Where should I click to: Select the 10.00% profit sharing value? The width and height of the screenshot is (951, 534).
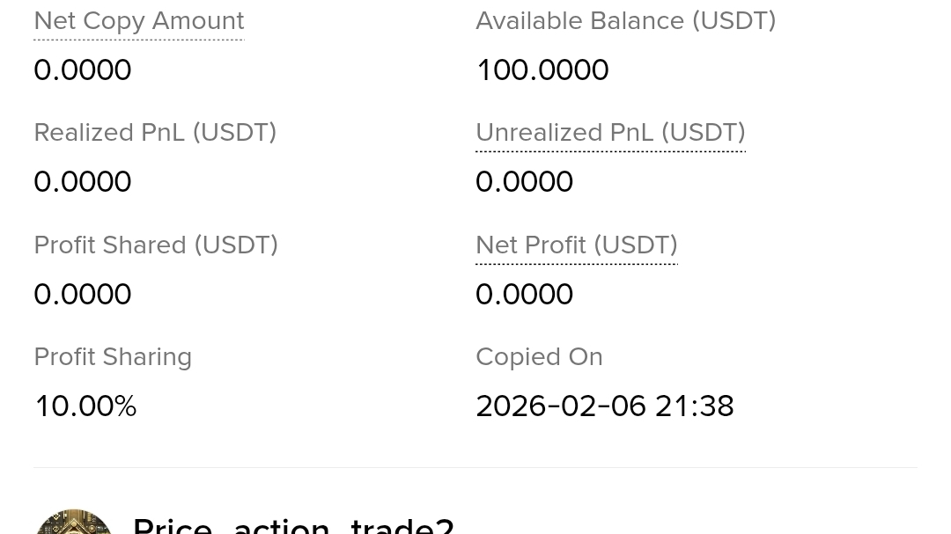coord(85,406)
